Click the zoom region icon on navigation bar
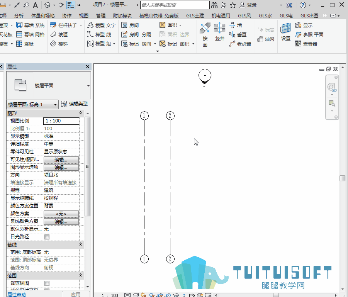This screenshot has width=348, height=297. pos(332,104)
